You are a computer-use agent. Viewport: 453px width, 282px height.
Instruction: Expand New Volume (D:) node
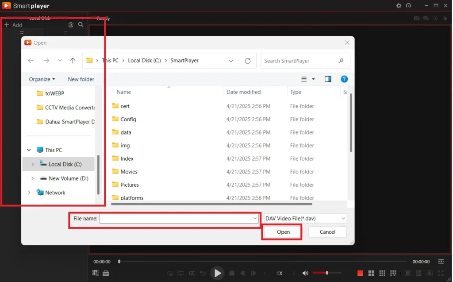(x=32, y=178)
